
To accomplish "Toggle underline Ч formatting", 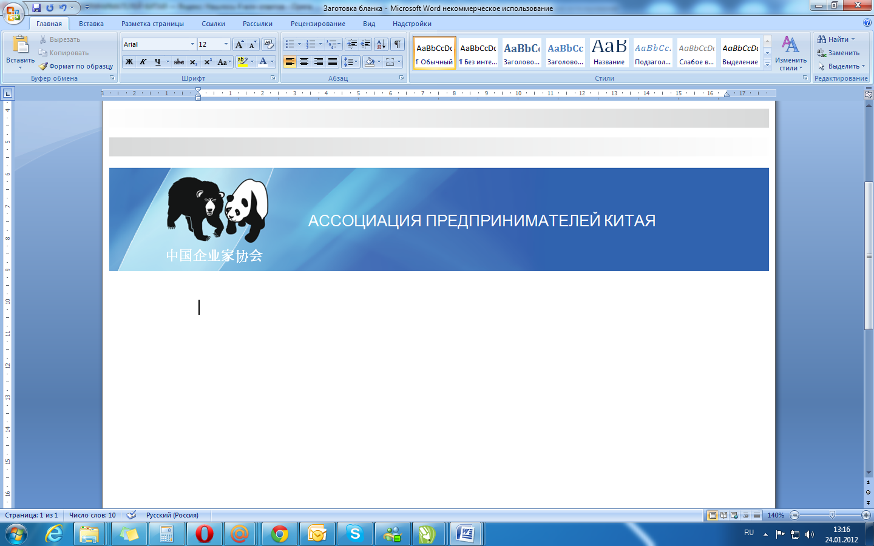I will 158,62.
